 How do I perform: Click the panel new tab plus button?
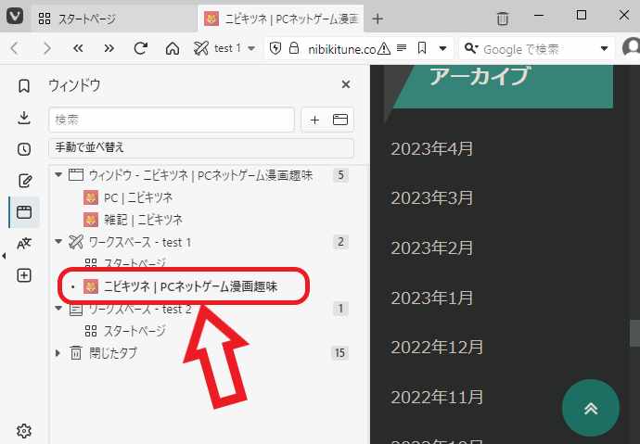coord(314,120)
